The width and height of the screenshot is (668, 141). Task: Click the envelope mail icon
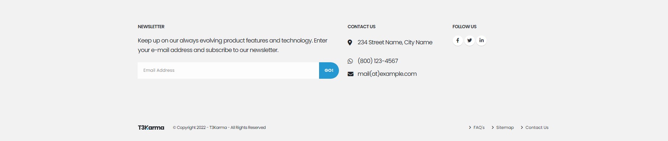pos(350,74)
